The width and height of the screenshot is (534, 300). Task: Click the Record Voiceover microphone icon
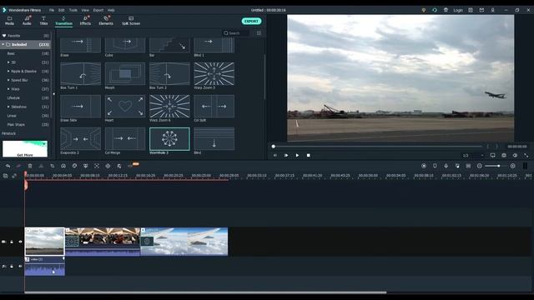point(446,166)
